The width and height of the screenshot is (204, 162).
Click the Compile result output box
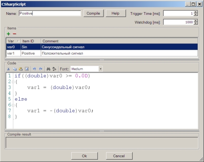click(x=102, y=143)
